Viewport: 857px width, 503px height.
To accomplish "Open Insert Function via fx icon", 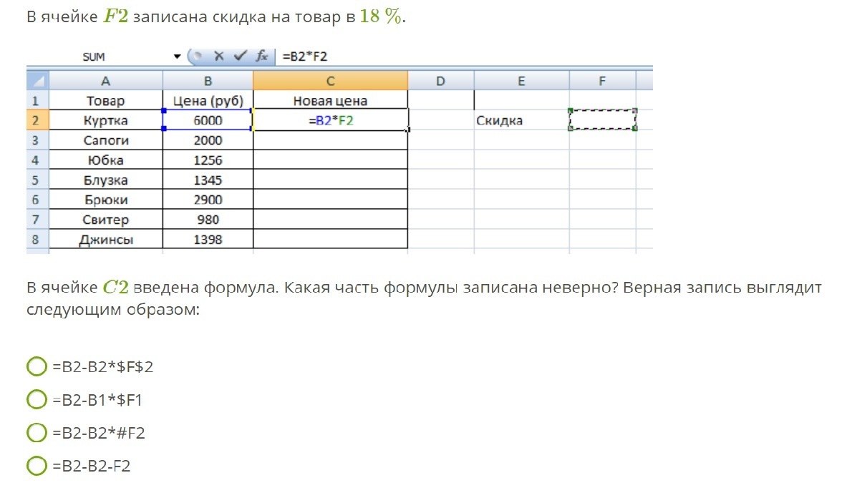I will (262, 56).
